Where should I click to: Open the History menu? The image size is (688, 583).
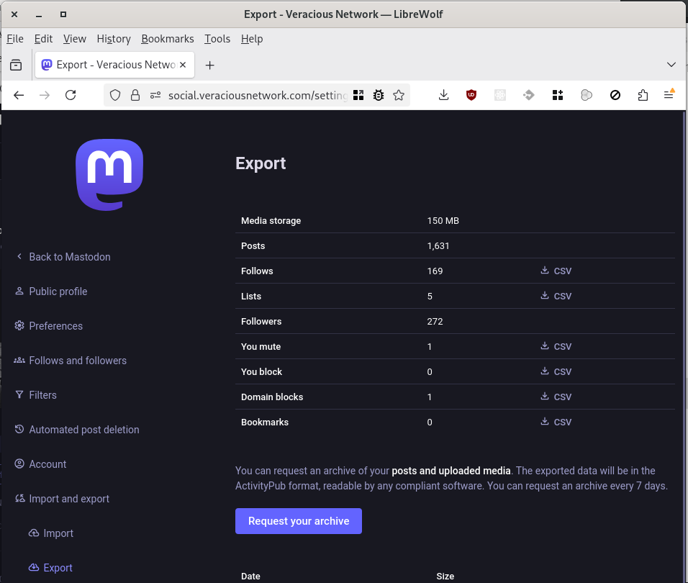(x=114, y=39)
